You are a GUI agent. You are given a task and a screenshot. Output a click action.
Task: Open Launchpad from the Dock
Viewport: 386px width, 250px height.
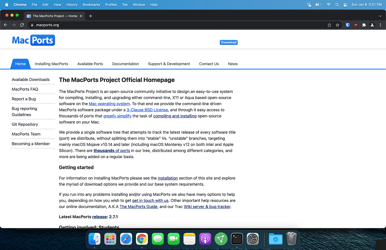(x=110, y=239)
